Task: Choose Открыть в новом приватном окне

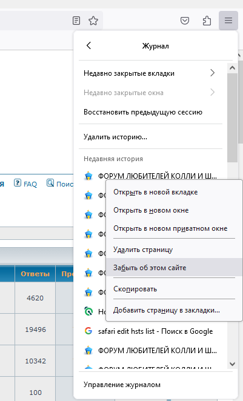Action: coord(174,228)
